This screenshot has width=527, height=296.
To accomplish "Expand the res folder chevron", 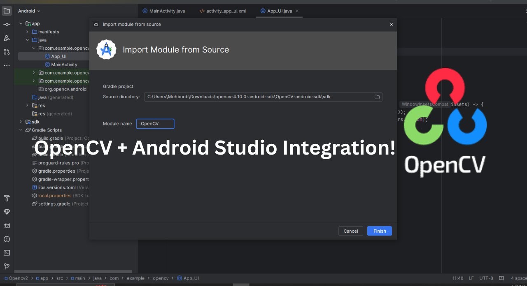I will [28, 106].
